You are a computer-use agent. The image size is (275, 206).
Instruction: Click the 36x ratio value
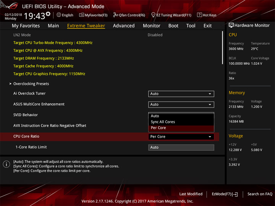point(231,78)
